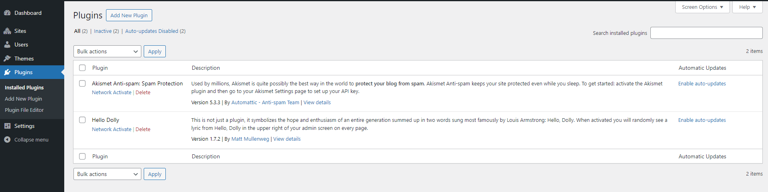This screenshot has height=192, width=768.
Task: Expand the Help tab
Action: 748,7
